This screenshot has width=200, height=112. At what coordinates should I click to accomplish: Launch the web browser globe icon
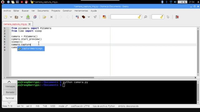[x=8, y=2]
